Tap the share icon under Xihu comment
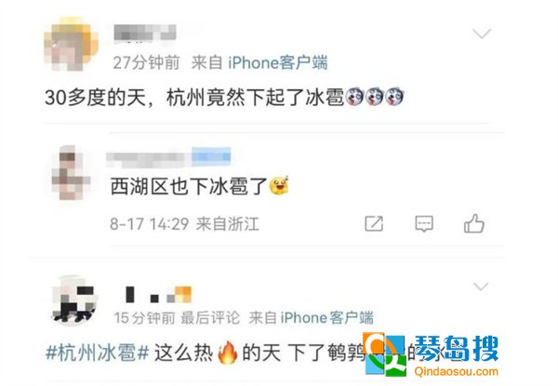This screenshot has height=386, width=558. [x=374, y=224]
